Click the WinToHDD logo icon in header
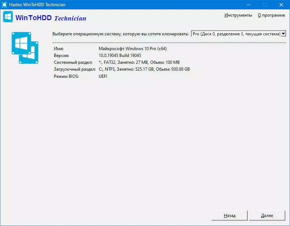 pyautogui.click(x=8, y=17)
